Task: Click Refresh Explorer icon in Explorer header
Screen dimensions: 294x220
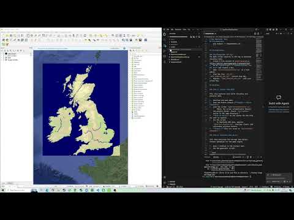Action: [x=197, y=37]
